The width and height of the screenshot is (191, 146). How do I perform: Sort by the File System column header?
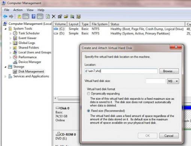pyautogui.click(x=100, y=24)
